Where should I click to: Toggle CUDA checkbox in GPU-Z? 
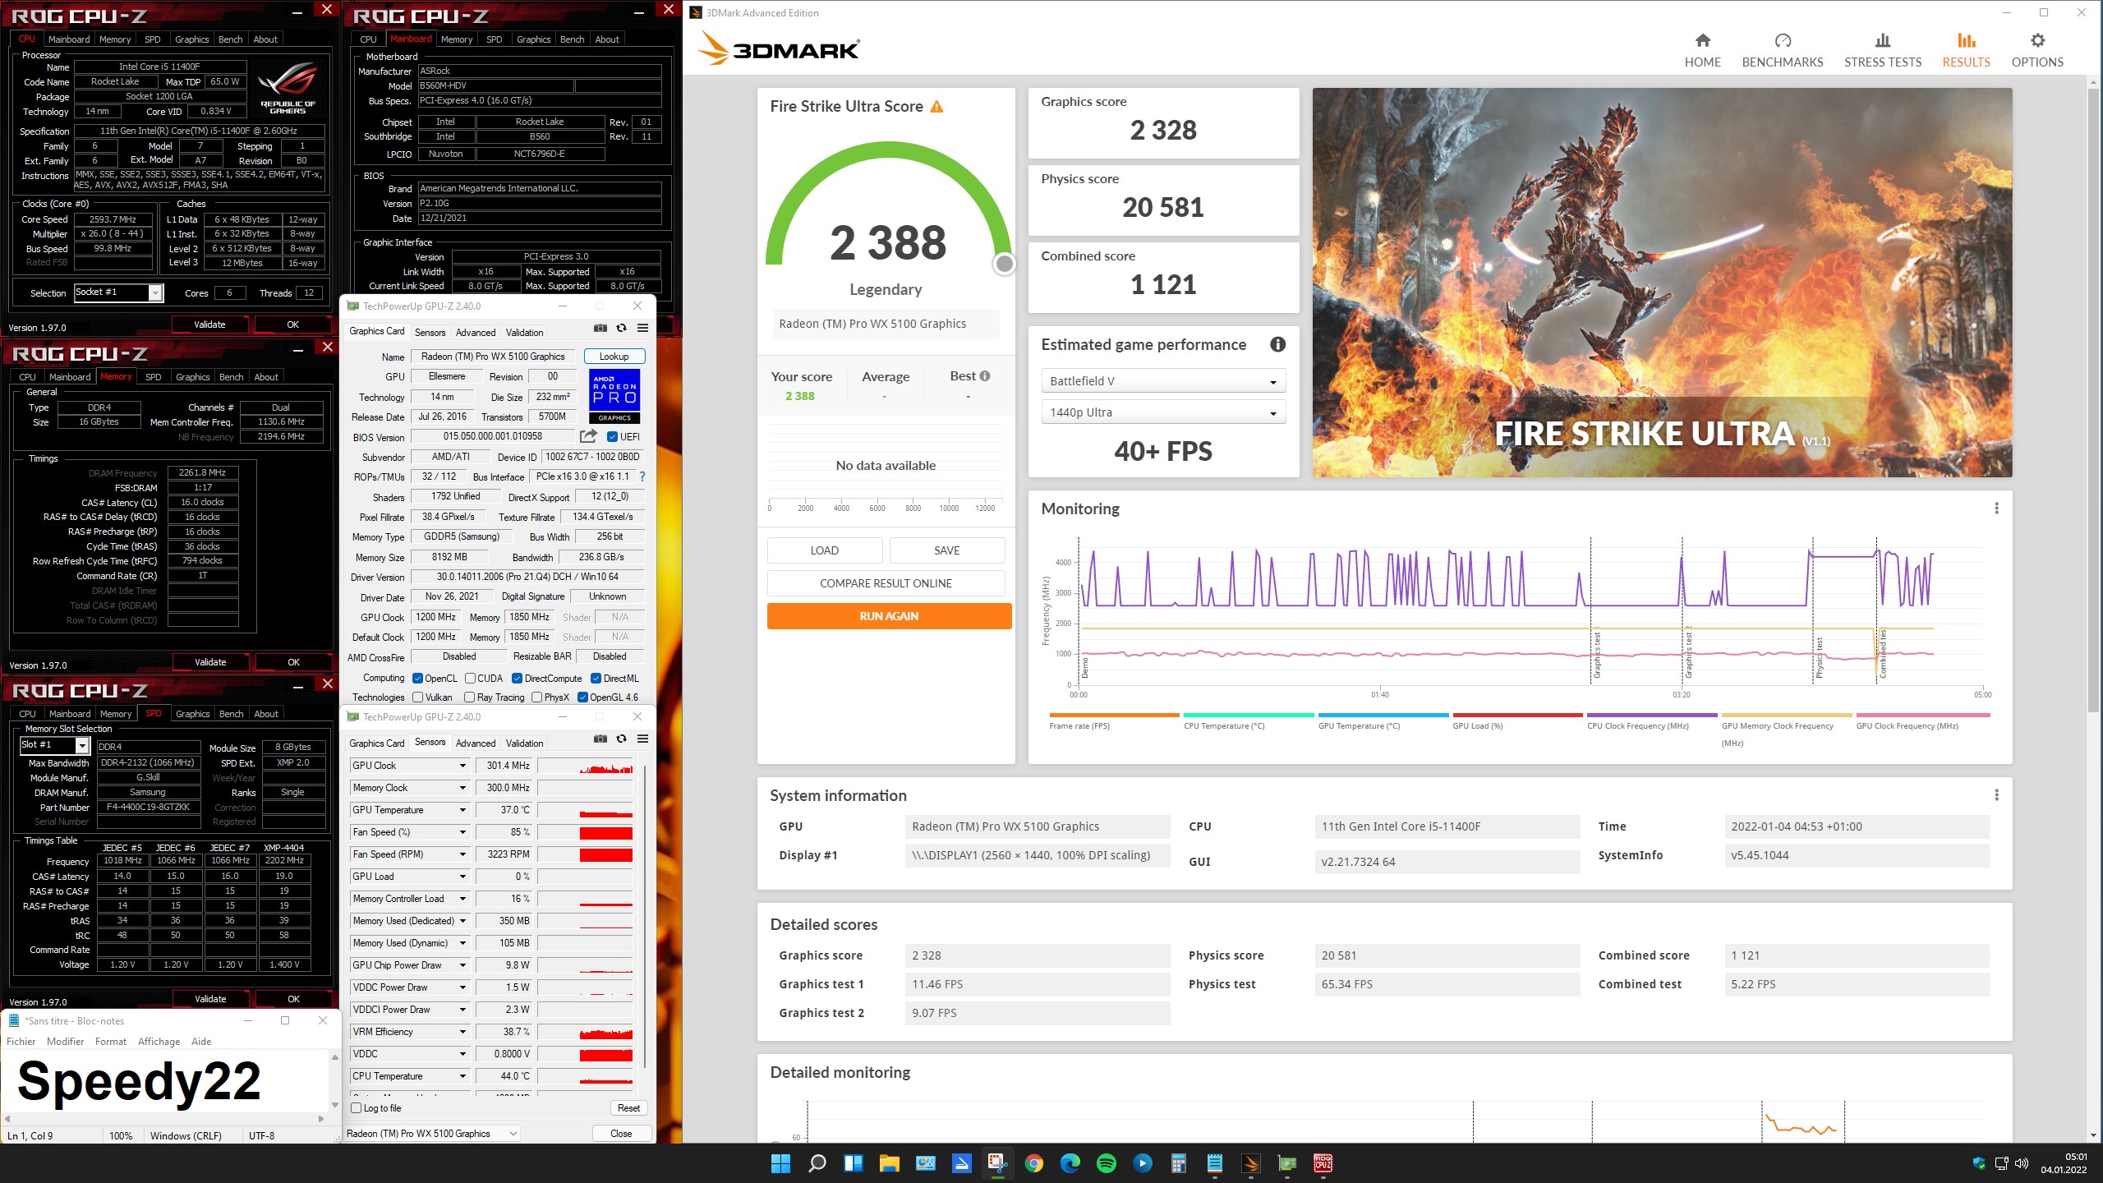(470, 678)
